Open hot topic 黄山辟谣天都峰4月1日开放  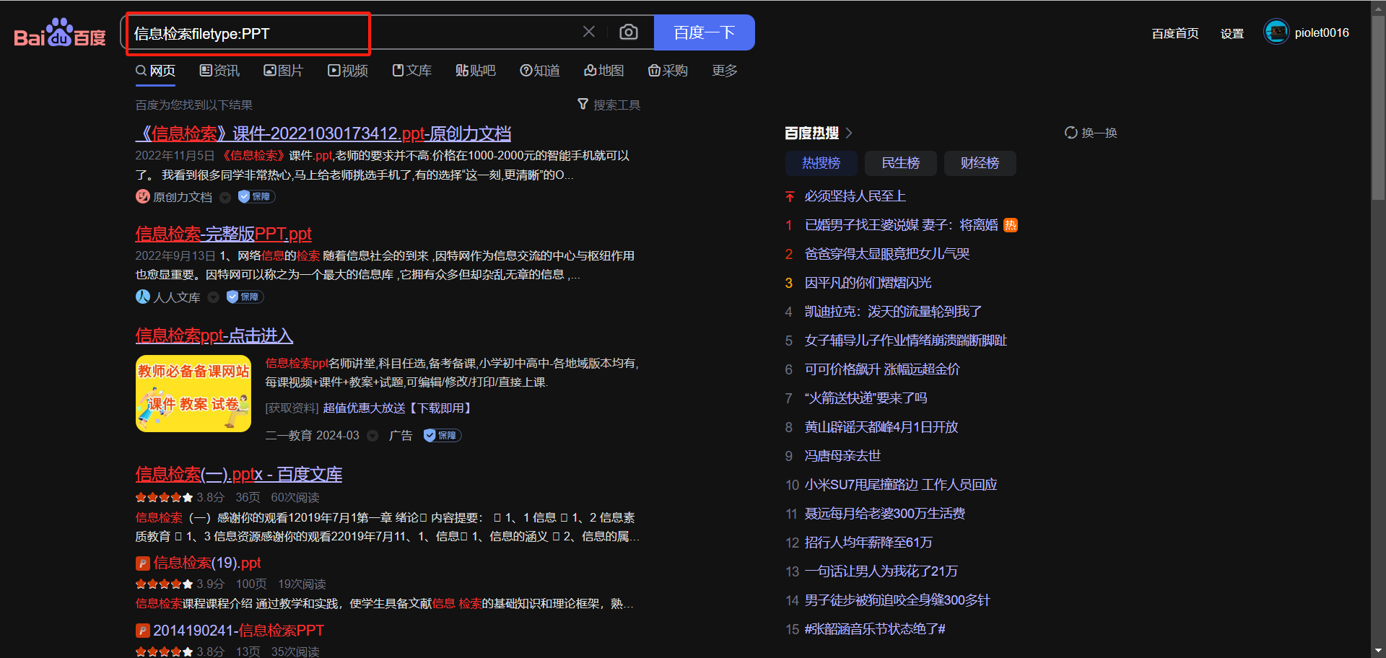point(881,427)
